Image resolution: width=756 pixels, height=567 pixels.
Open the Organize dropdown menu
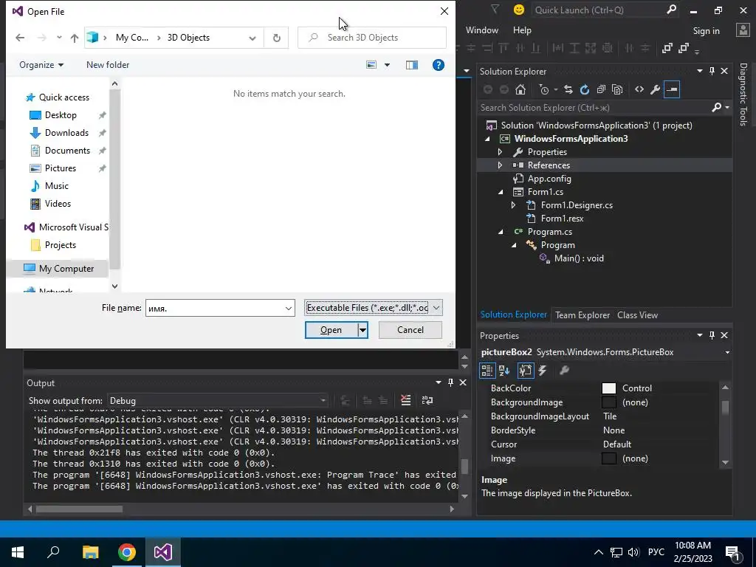pyautogui.click(x=41, y=65)
